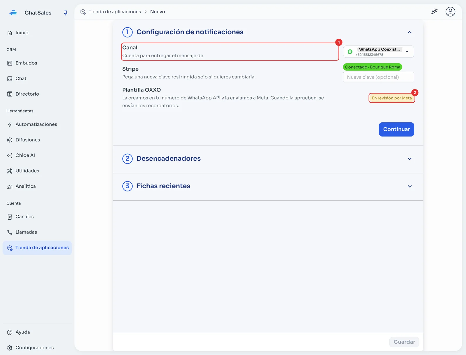Click the ChatSales logo icon
This screenshot has height=355, width=466.
pyautogui.click(x=13, y=13)
